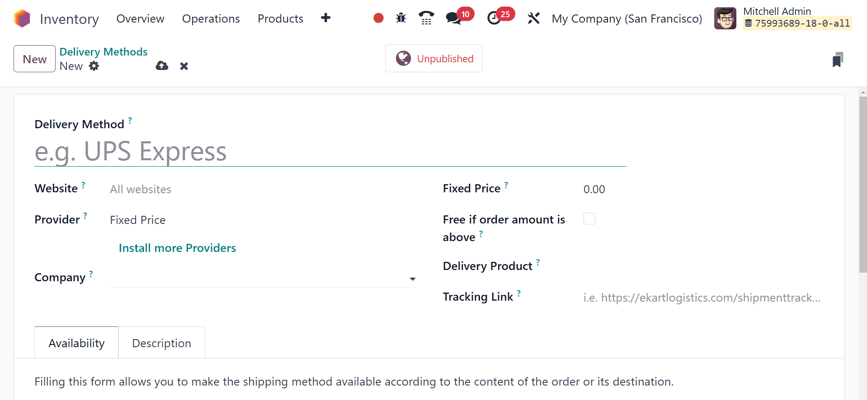This screenshot has width=867, height=400.
Task: Click the bookmark icon at right
Action: 838,60
